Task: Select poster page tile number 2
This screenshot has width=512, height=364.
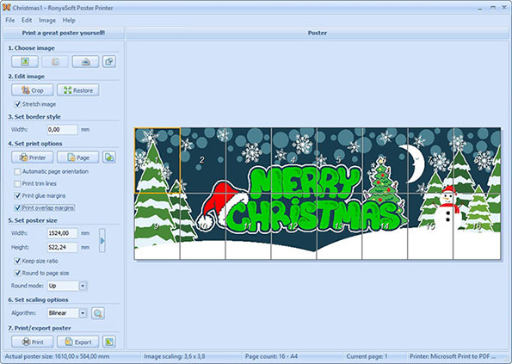Action: [x=203, y=160]
